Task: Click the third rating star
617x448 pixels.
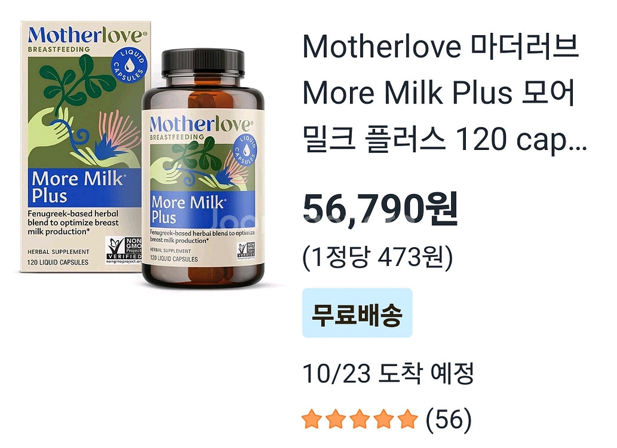Action: pyautogui.click(x=360, y=419)
